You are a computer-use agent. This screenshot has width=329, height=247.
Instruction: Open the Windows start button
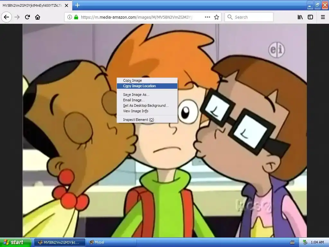15,242
